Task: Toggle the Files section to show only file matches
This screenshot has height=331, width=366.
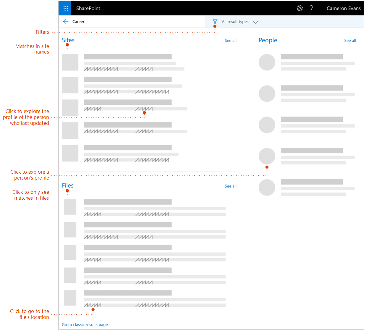Action: (68, 185)
